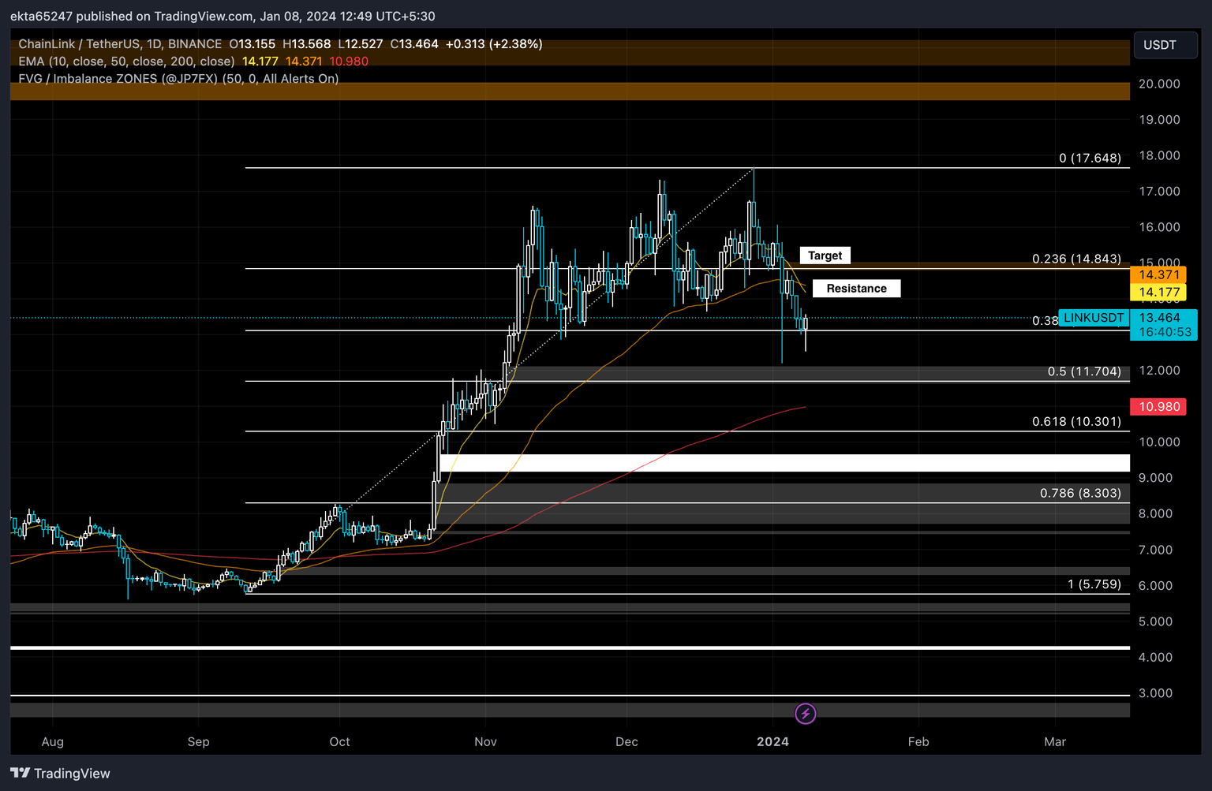This screenshot has height=791, width=1212.
Task: Click the red 10.980 price axis tag
Action: (x=1158, y=407)
